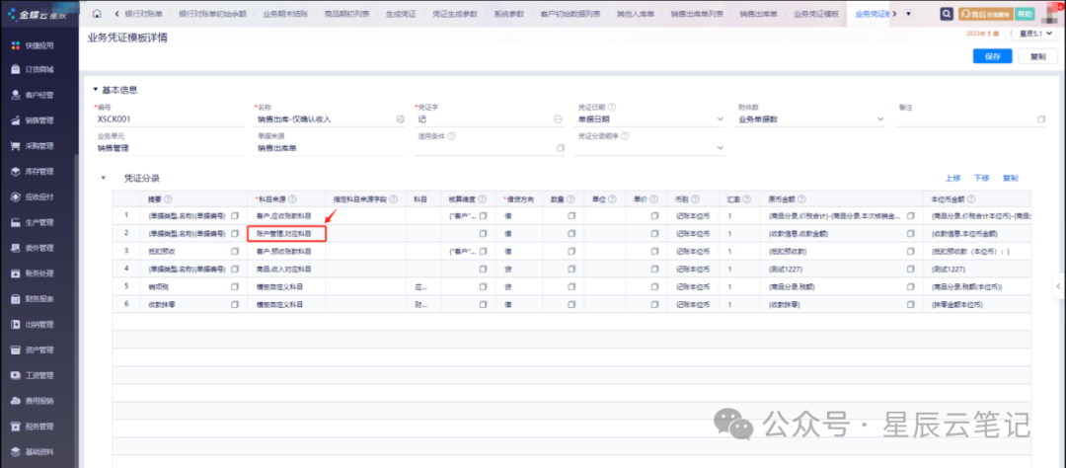1066x468 pixels.
Task: Click clear icon in 名称 field
Action: 401,119
